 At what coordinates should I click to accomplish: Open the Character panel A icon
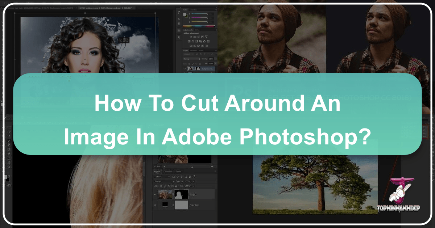[179, 20]
